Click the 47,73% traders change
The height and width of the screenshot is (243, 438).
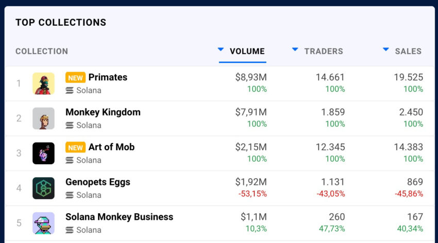332,229
